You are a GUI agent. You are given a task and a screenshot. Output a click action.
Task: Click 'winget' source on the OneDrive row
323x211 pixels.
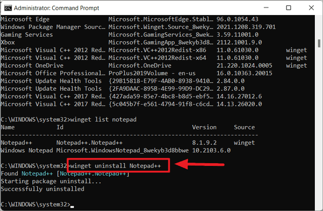pos(297,66)
